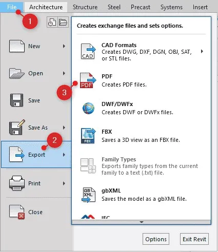Image resolution: width=218 pixels, height=252 pixels.
Task: Click the Close document icon
Action: tap(17, 212)
